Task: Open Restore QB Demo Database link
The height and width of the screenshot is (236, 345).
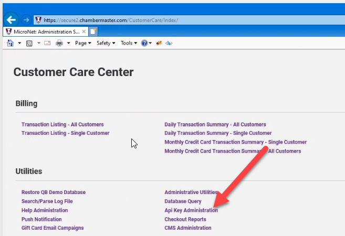Action: click(53, 192)
